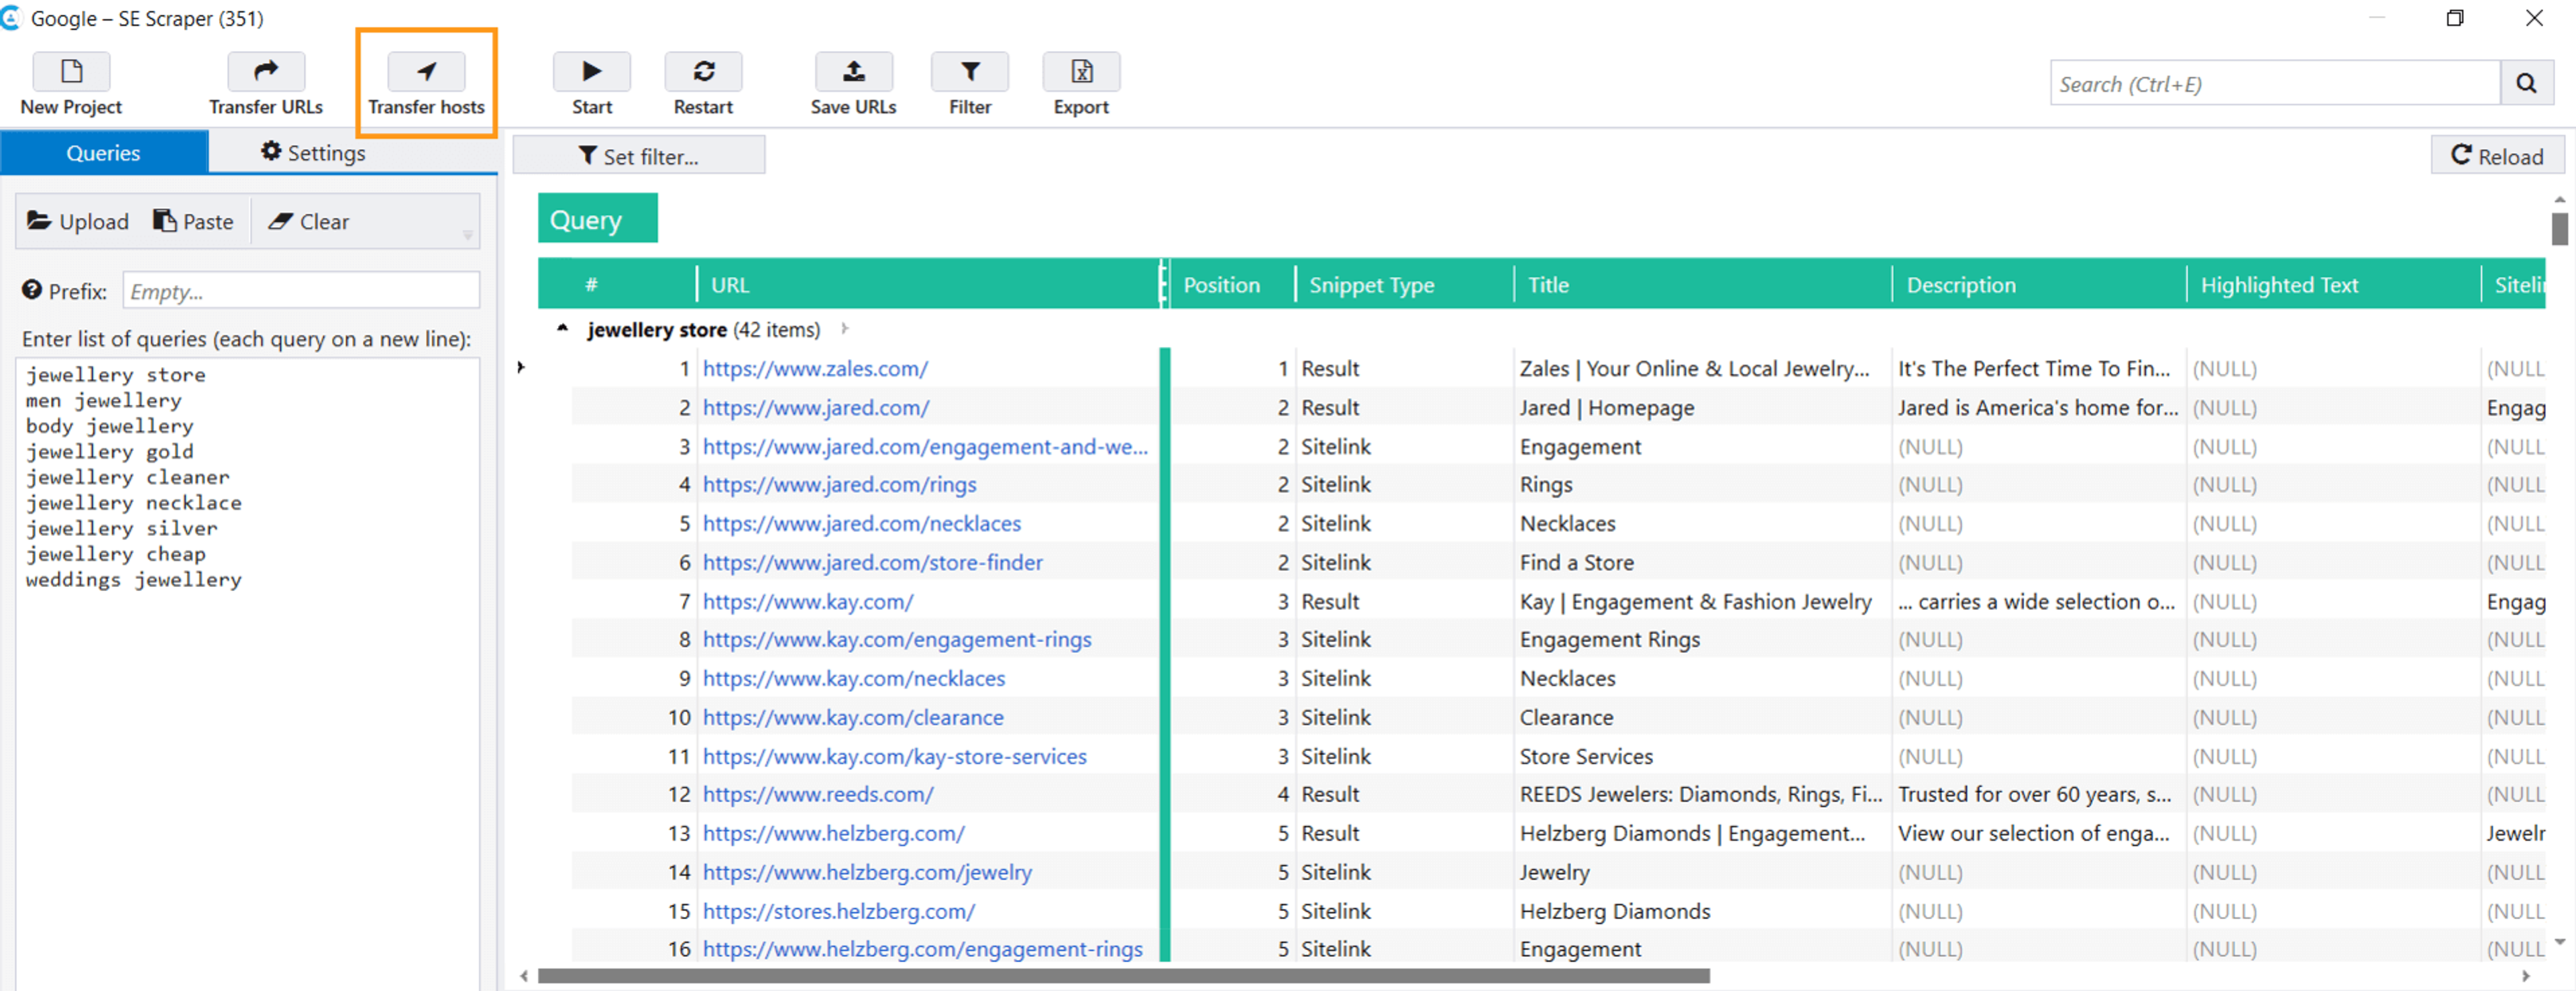Click the Save URLs upload icon
The width and height of the screenshot is (2576, 991).
(853, 71)
